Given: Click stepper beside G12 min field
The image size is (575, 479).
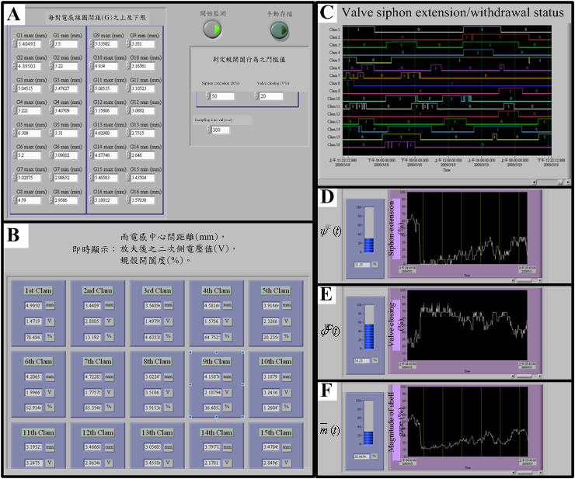Looking at the screenshot, I should click(128, 111).
